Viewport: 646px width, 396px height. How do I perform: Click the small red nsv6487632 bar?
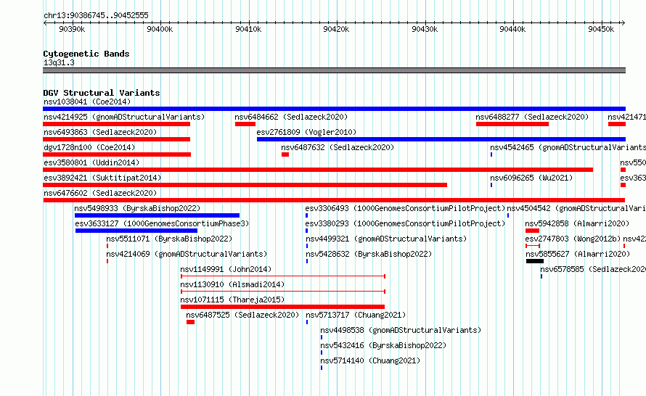(285, 154)
